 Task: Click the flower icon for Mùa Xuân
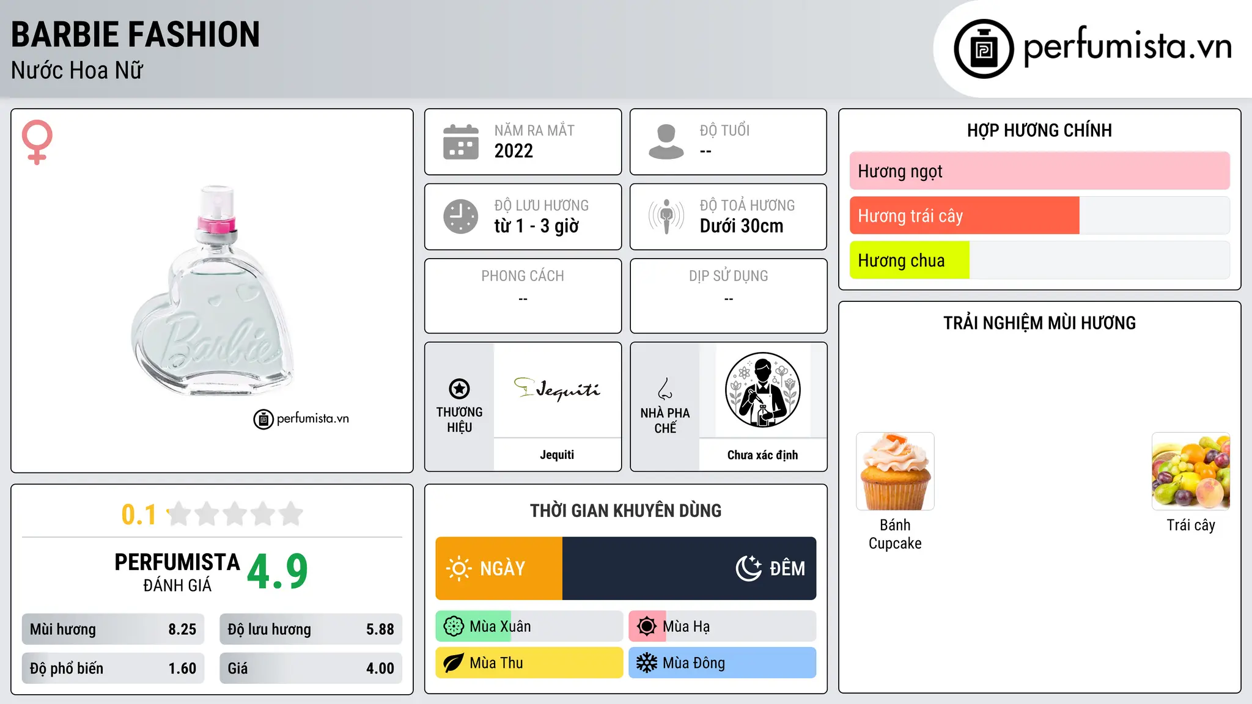pos(454,626)
